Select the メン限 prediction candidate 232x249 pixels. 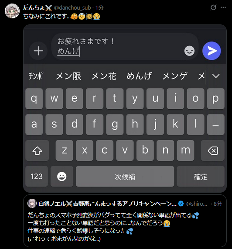click(68, 76)
